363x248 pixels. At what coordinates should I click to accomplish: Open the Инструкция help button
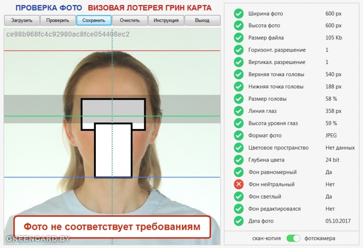166,20
